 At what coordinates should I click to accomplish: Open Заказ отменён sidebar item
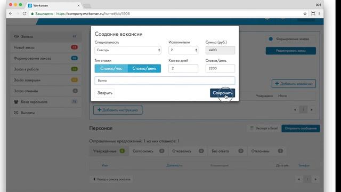46,91
